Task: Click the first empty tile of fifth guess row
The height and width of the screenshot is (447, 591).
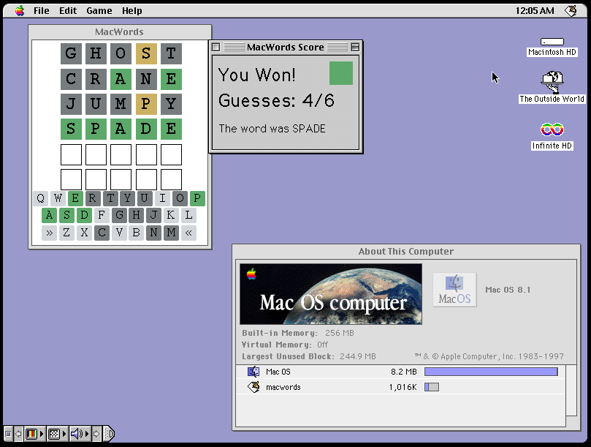Action: [72, 154]
